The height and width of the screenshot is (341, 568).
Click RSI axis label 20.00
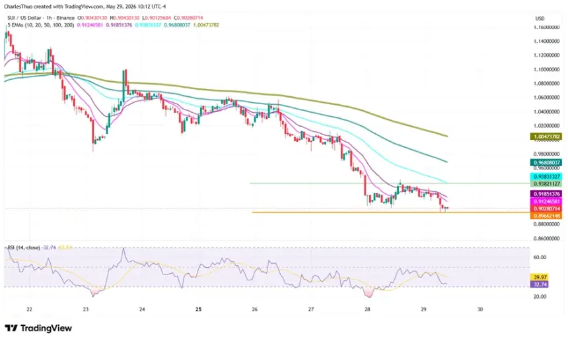[x=540, y=297]
